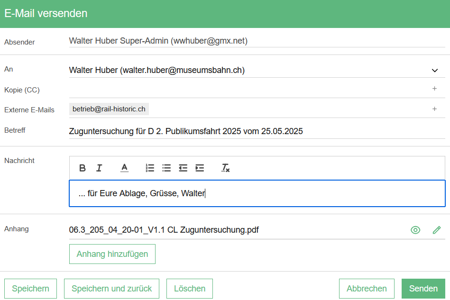
Task: Decrease the text indentation
Action: [183, 168]
